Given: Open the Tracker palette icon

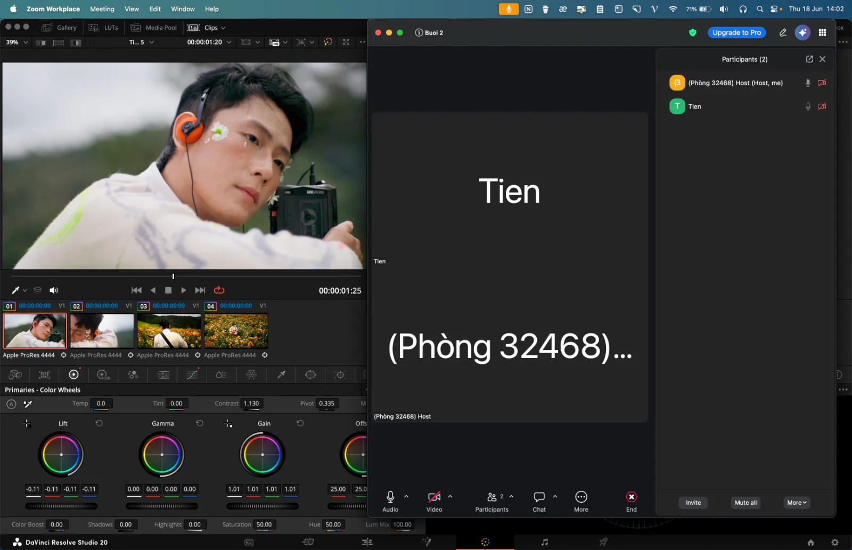Looking at the screenshot, I should pyautogui.click(x=340, y=374).
